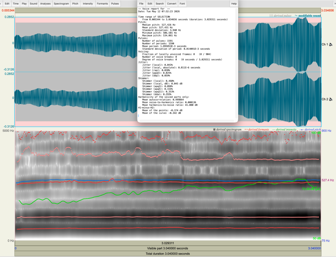Open the Analyses menu

45,3
